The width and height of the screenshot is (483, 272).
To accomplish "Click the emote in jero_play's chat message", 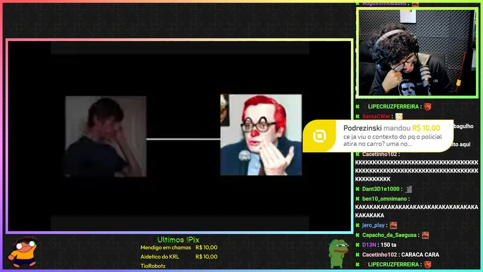I will pyautogui.click(x=393, y=225).
